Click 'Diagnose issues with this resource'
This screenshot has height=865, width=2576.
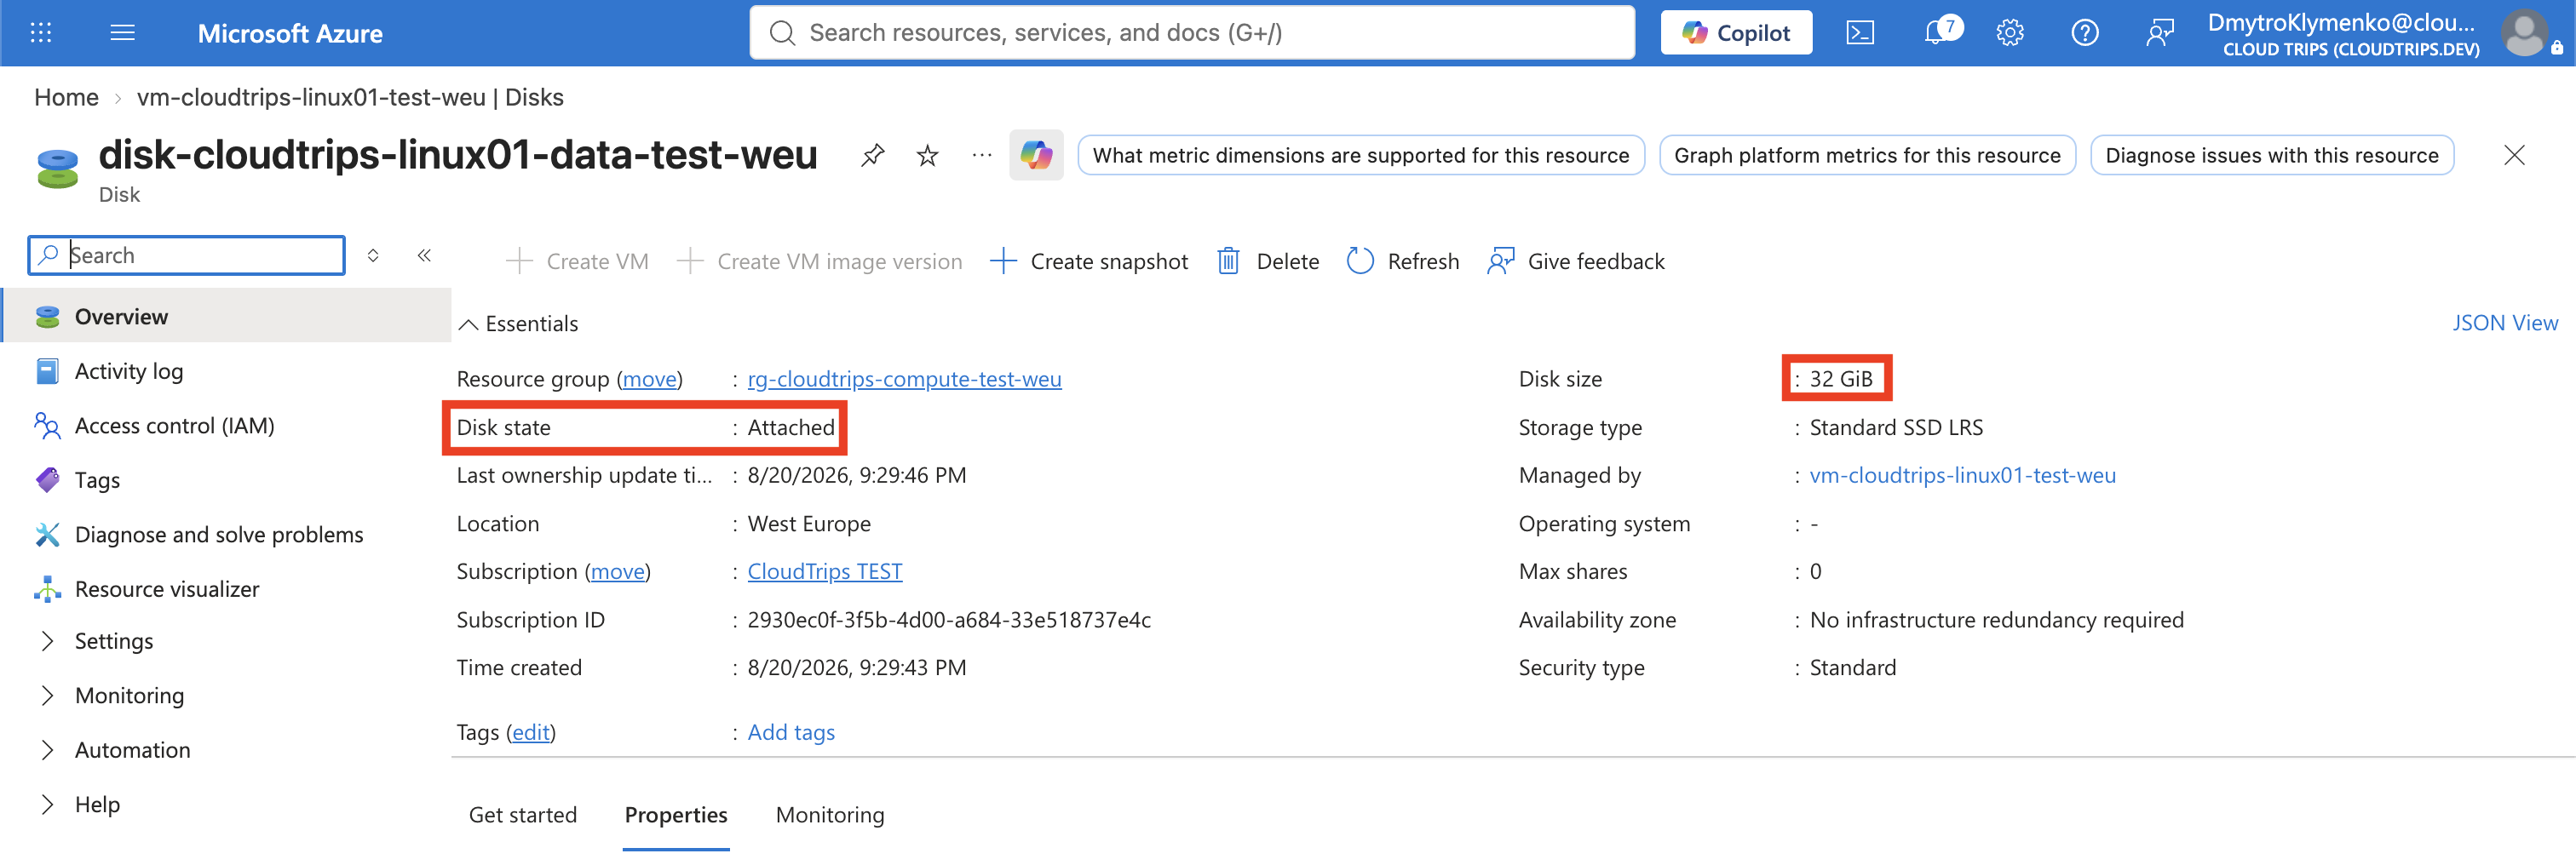coord(2272,155)
